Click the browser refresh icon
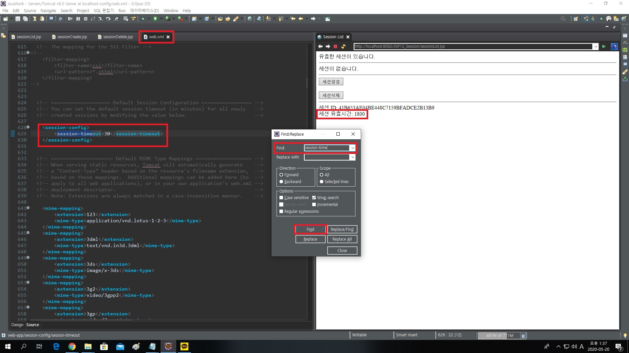This screenshot has height=353, width=629. click(x=343, y=46)
